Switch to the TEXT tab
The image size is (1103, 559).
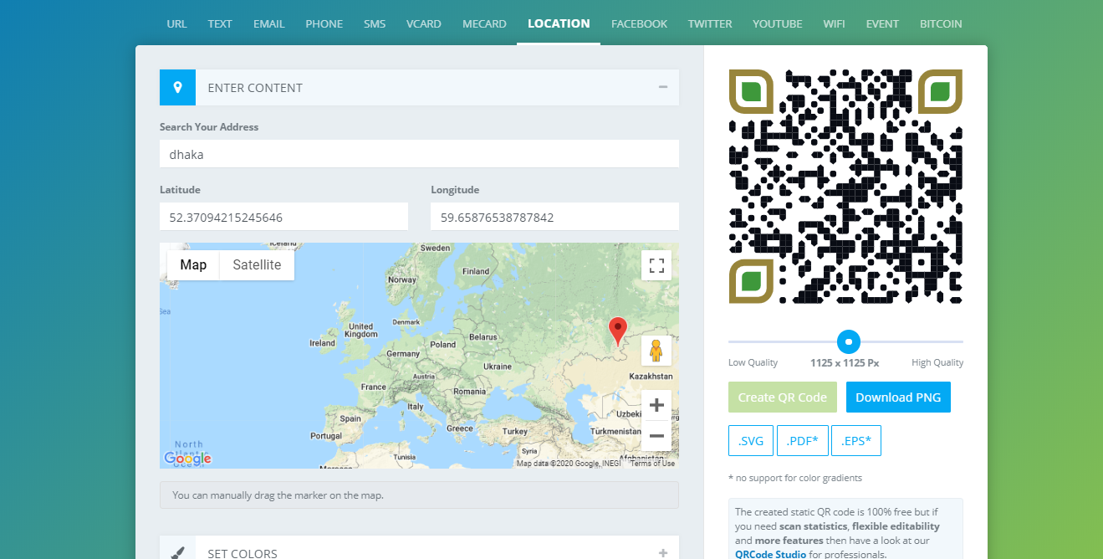click(220, 23)
